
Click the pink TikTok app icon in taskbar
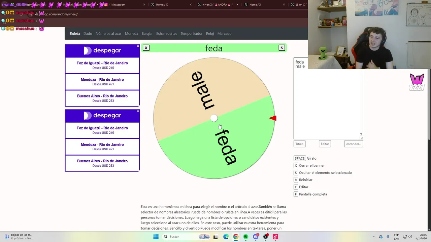pyautogui.click(x=275, y=237)
